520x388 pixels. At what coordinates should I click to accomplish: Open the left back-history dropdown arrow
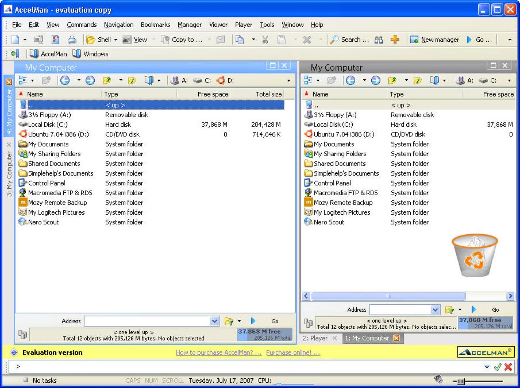tap(79, 80)
